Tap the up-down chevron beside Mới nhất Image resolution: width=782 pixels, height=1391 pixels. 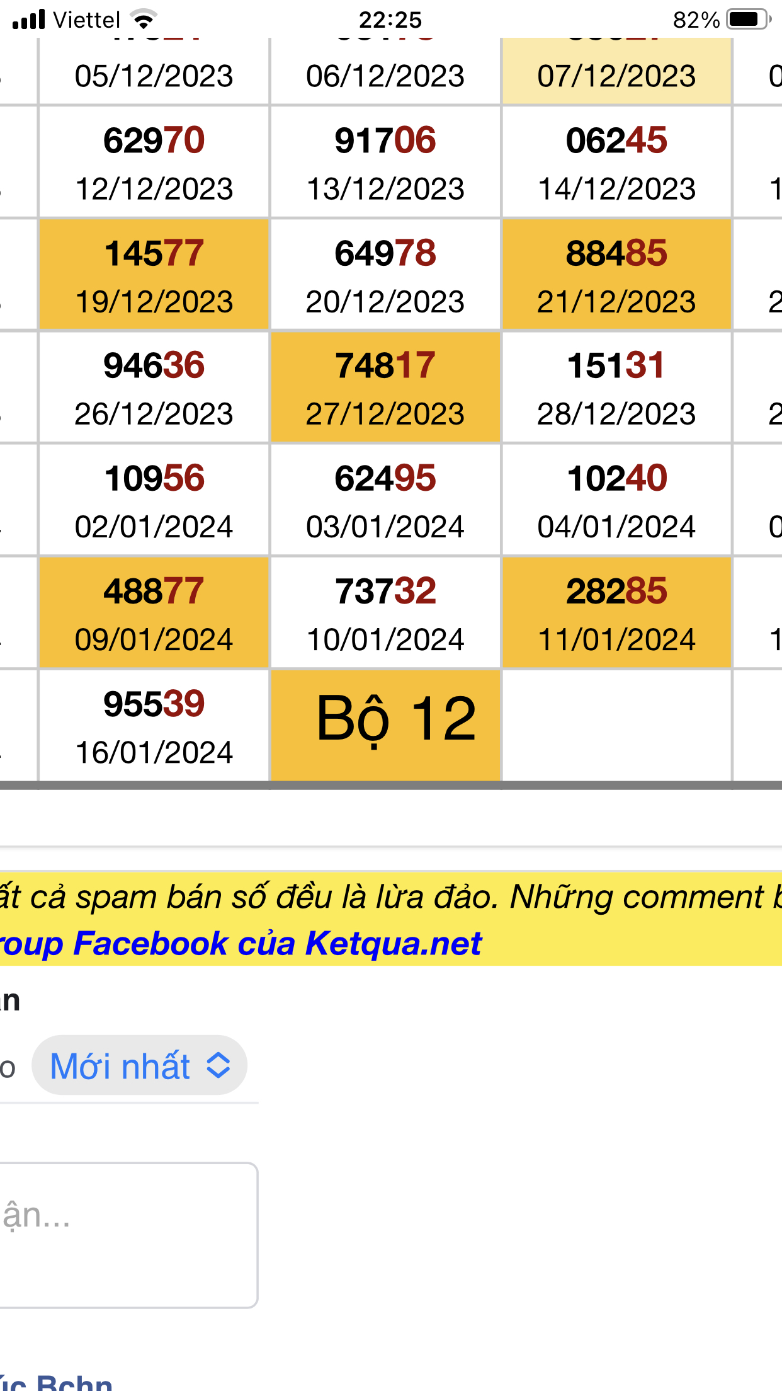coord(218,1065)
